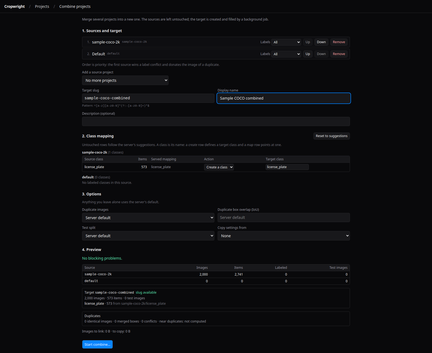Open the Duplicate images dropdown

tap(148, 218)
